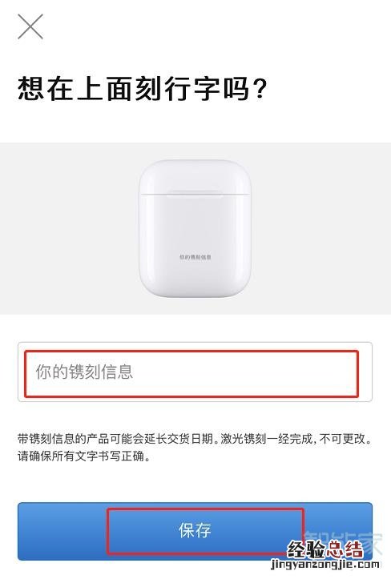Focus the 你的镌刻信息 engraving input field
Screen dimensions: 391x579
click(195, 372)
